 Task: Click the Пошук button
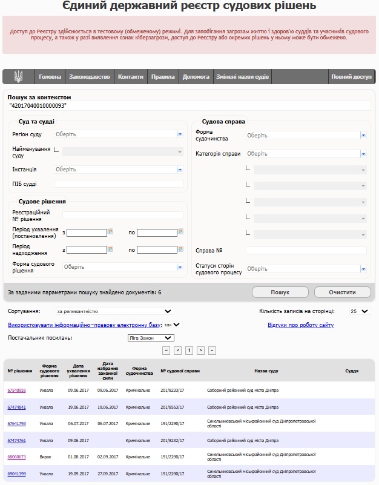coord(280,292)
